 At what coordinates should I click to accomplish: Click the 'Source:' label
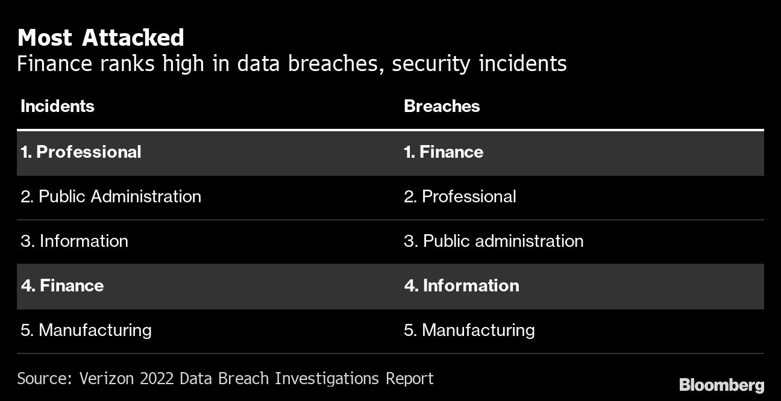(x=42, y=379)
